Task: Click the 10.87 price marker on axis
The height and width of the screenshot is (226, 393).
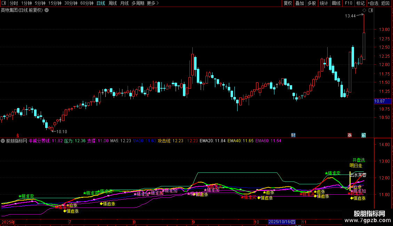Action: tap(379, 101)
